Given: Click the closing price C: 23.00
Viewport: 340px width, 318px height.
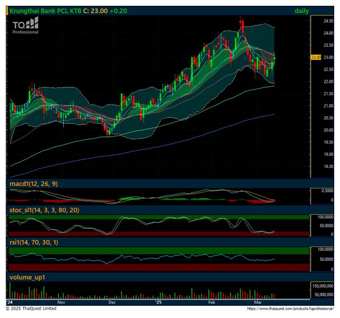Looking at the screenshot, I should tap(95, 11).
